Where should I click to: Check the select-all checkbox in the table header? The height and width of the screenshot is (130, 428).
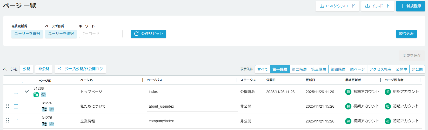[24, 81]
